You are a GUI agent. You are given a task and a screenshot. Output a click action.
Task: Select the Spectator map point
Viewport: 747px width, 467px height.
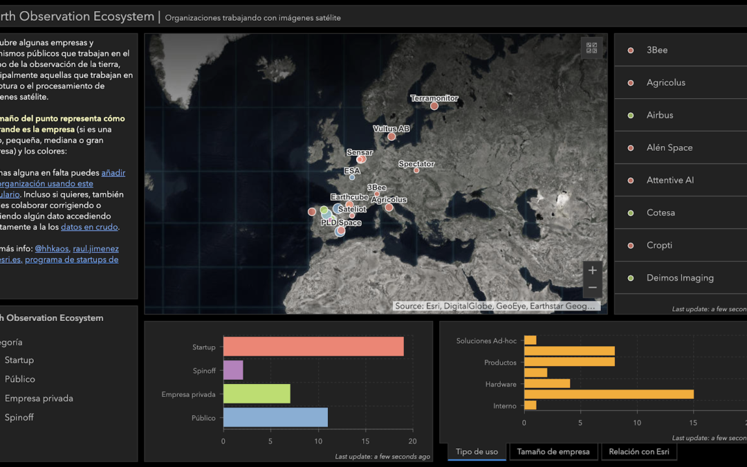416,170
